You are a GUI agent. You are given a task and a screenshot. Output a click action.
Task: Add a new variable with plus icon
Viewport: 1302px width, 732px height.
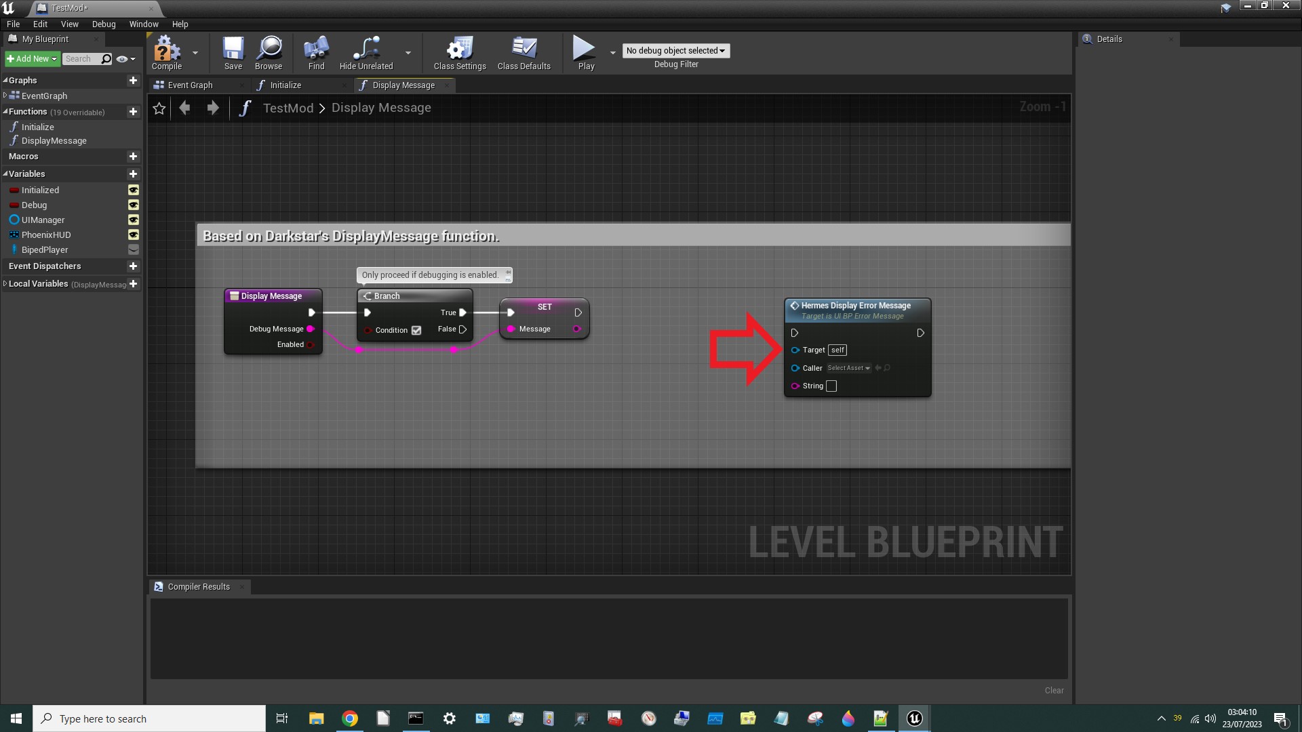tap(133, 174)
